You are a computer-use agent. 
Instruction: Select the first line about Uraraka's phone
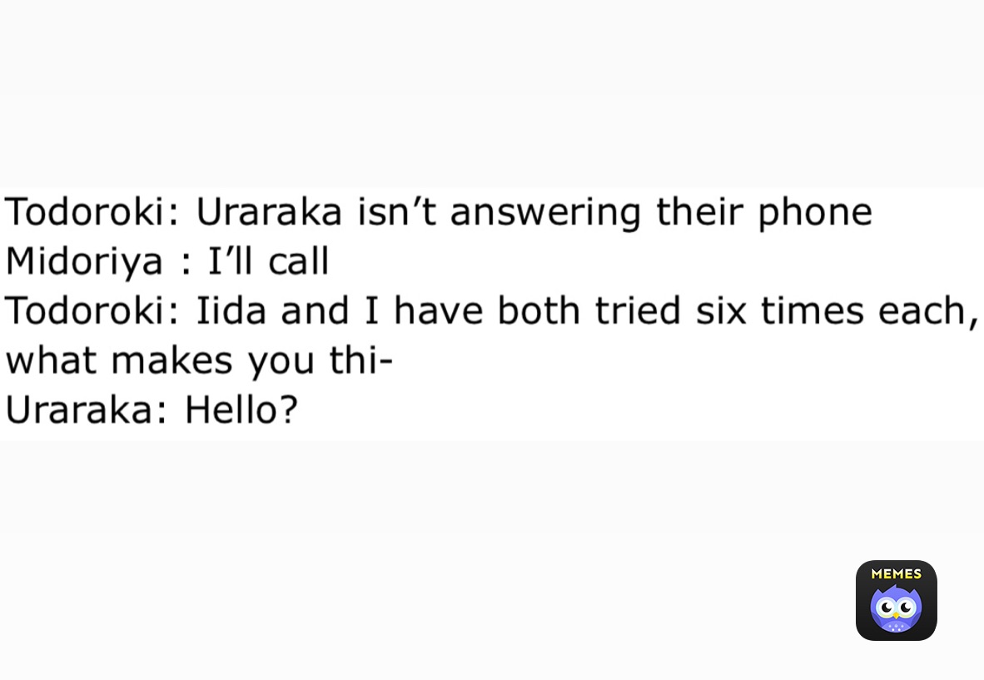[x=438, y=213]
